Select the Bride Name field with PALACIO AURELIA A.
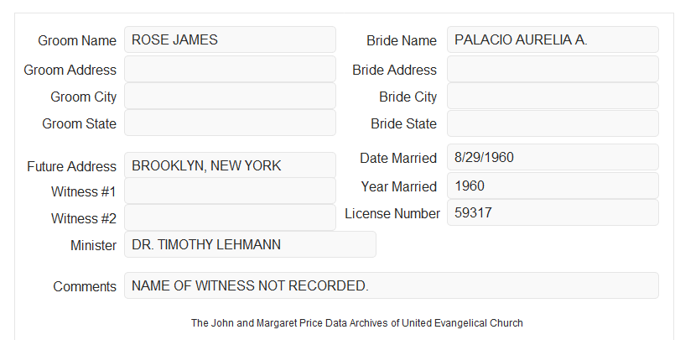The image size is (675, 340). coord(553,39)
